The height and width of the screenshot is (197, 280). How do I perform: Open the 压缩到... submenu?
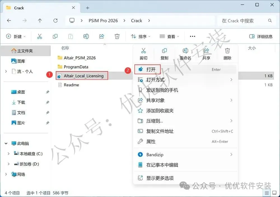pyautogui.click(x=186, y=121)
